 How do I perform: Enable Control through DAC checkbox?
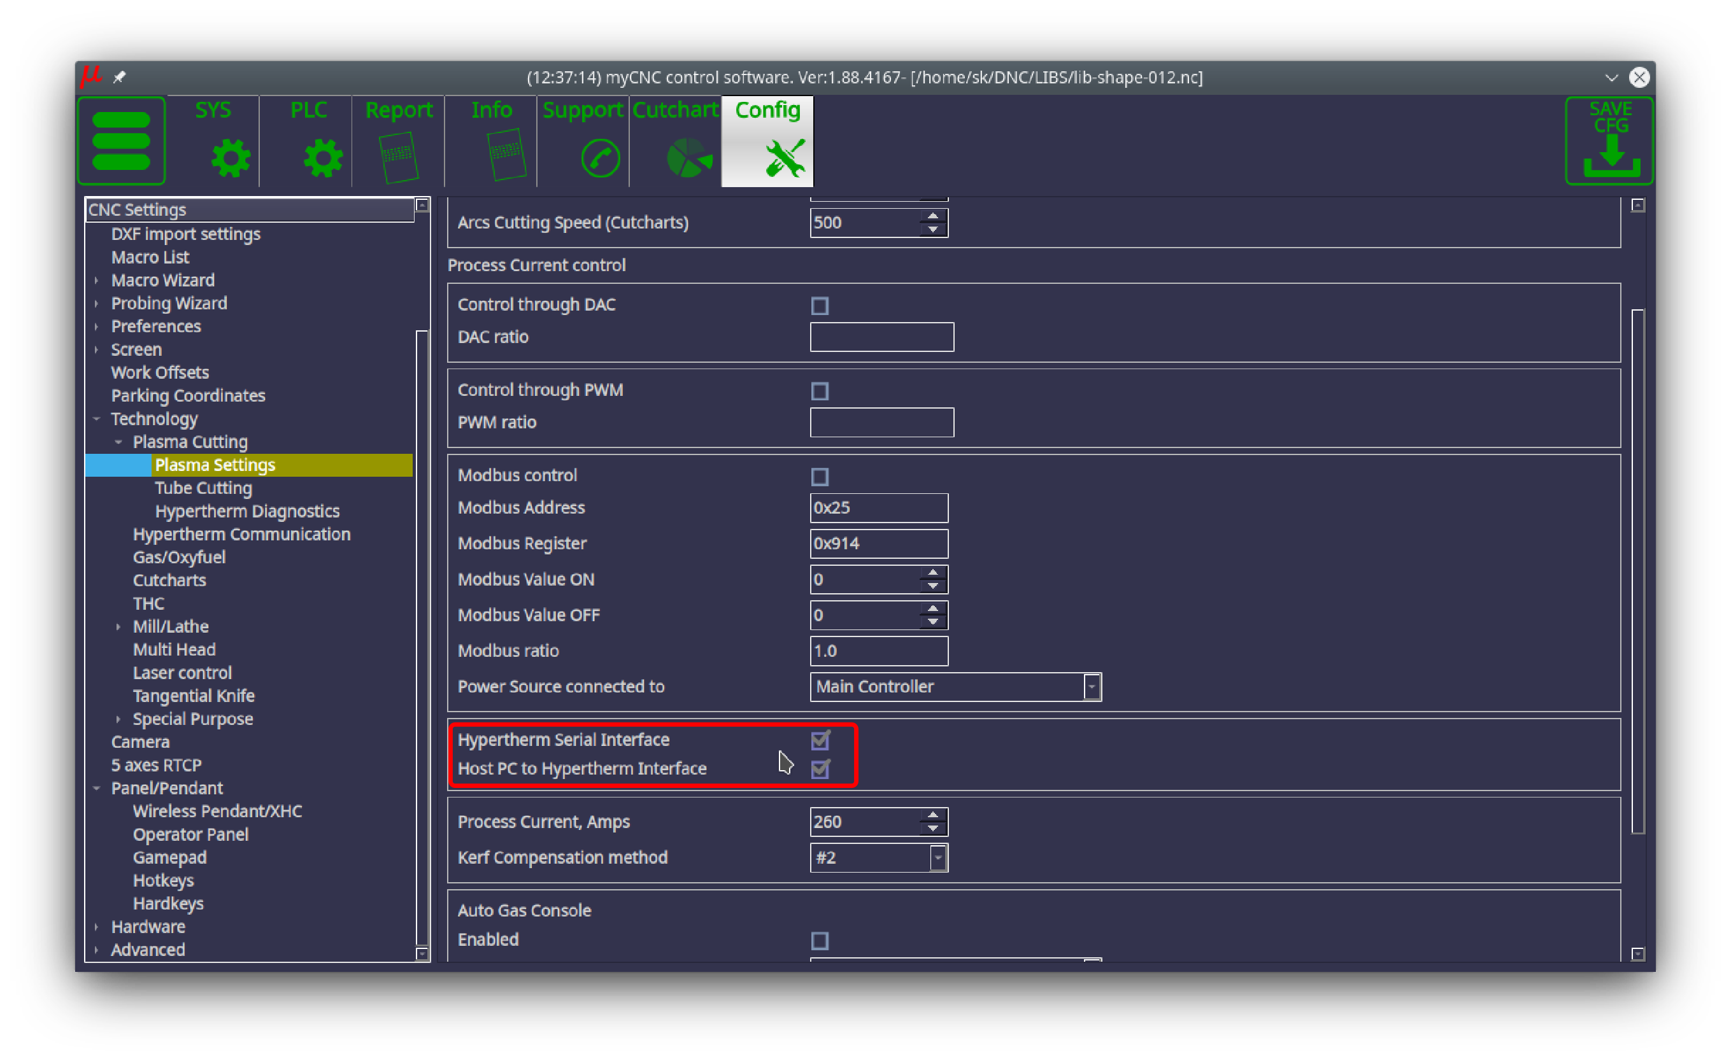819,306
